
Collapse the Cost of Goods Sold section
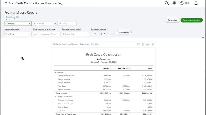(56, 97)
